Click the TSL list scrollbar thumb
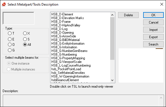 [x=112, y=38]
